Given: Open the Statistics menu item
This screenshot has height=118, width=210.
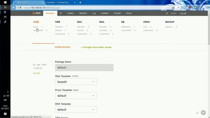Looking at the screenshot, I should 83,13.
